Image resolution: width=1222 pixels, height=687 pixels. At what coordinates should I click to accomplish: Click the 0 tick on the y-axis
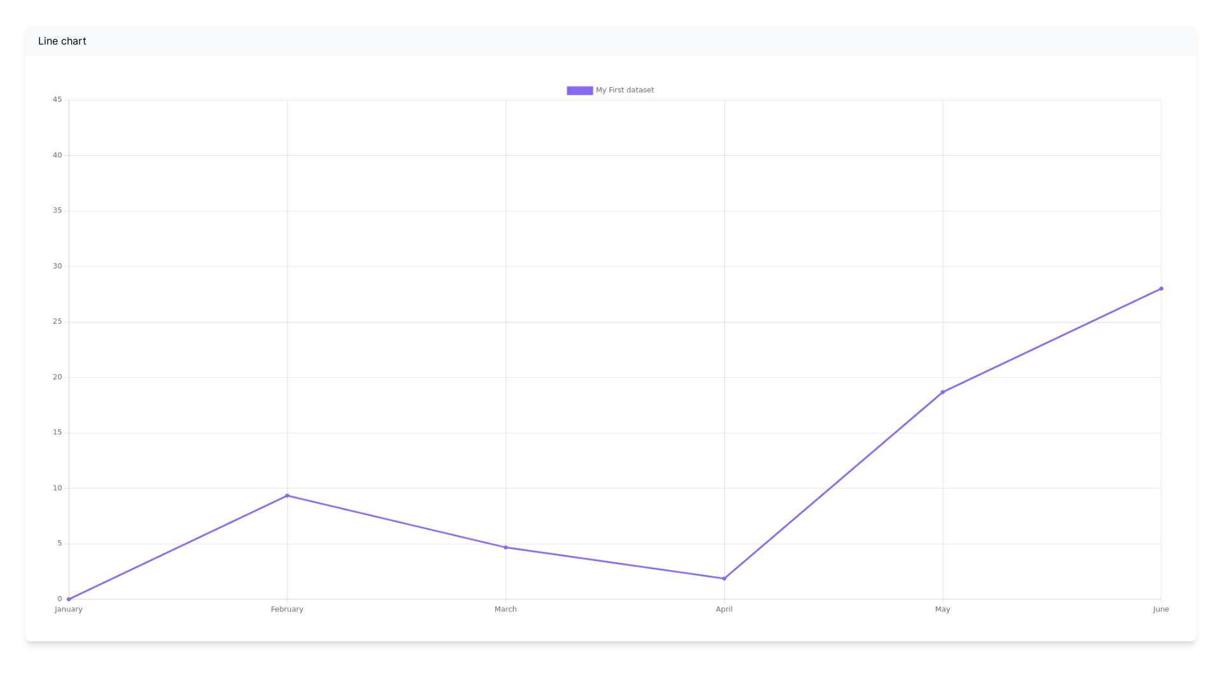point(60,599)
